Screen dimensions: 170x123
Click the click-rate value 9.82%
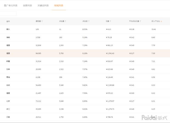tap(85, 85)
